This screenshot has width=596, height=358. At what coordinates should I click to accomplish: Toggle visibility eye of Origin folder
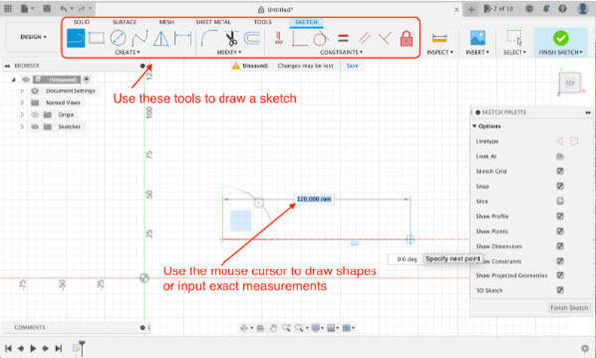35,115
